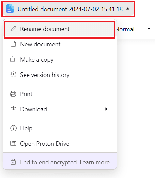The width and height of the screenshot is (155, 178).
Task: Open Help from the menu
Action: click(60, 128)
